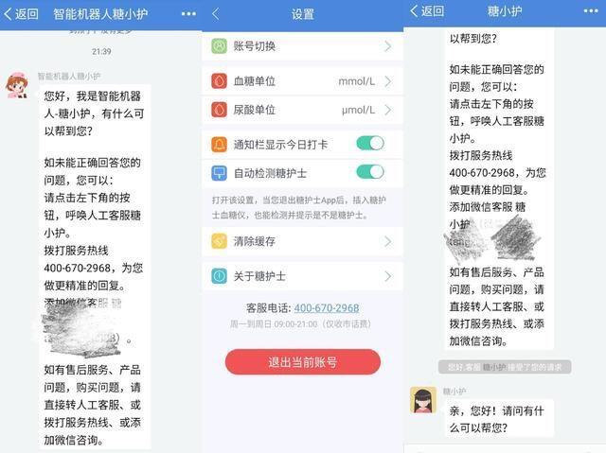Tap the uric acid unit drop icon
This screenshot has width=606, height=453.
pos(219,110)
